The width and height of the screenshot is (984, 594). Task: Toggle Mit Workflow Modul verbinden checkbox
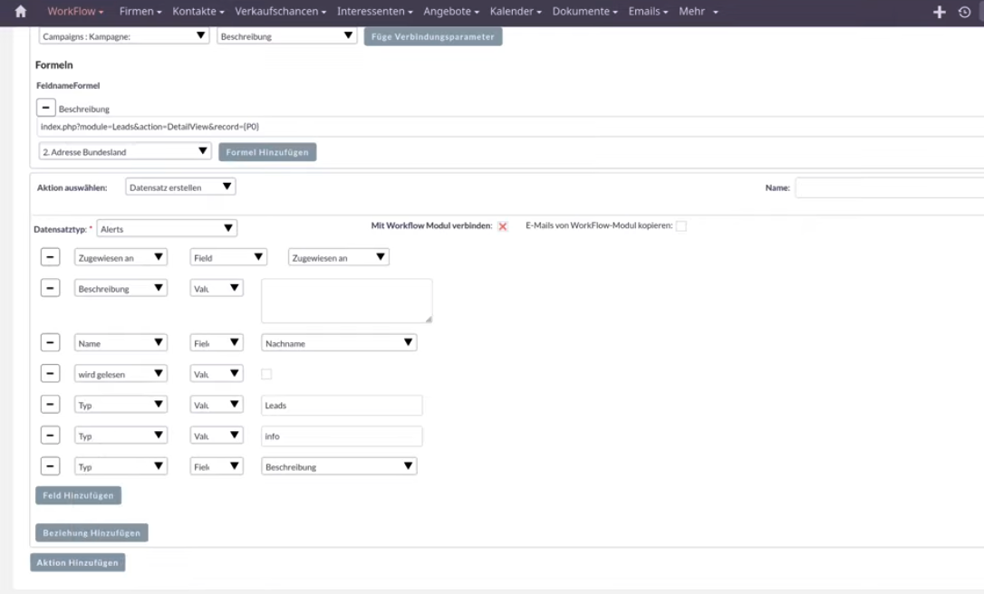point(503,226)
